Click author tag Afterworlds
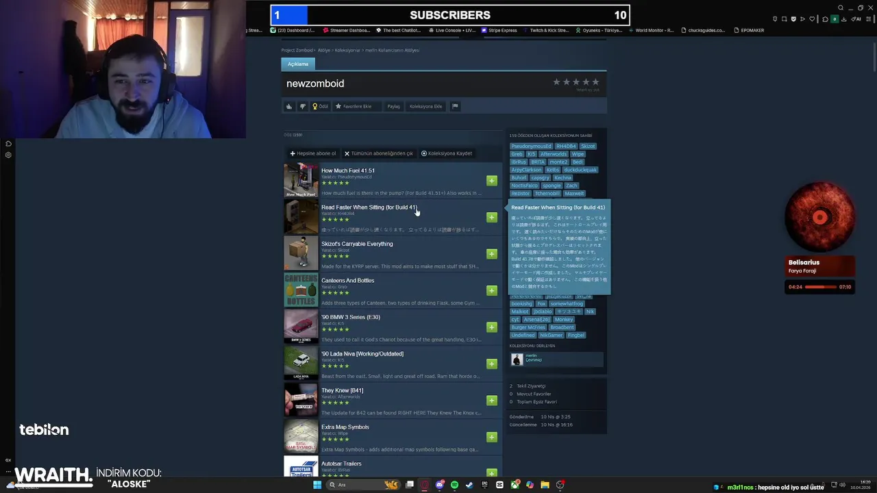Screen dimensions: 877x493 pos(554,154)
